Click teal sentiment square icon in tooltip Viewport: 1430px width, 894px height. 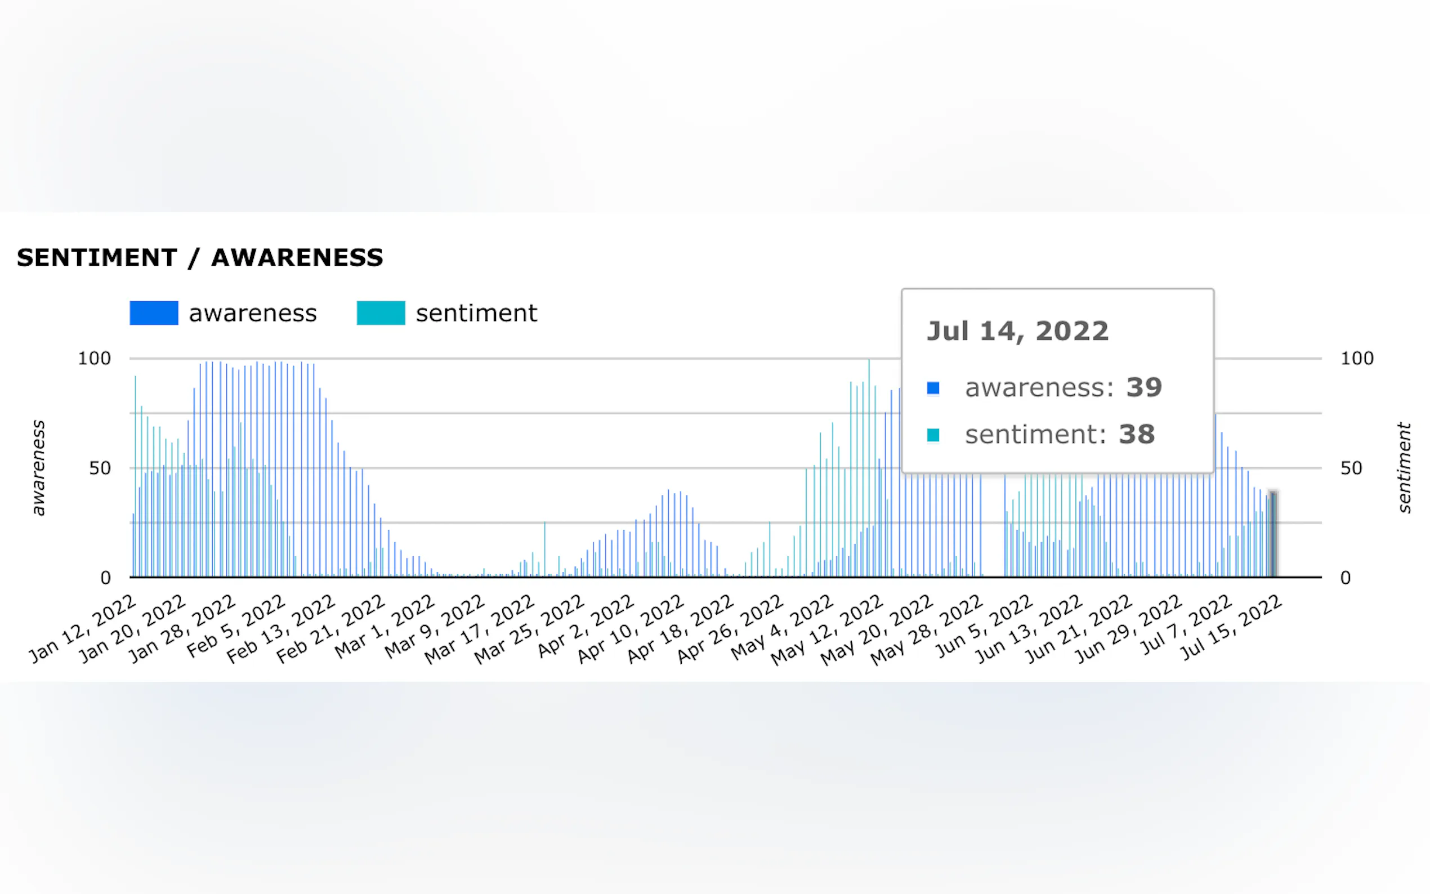tap(933, 436)
